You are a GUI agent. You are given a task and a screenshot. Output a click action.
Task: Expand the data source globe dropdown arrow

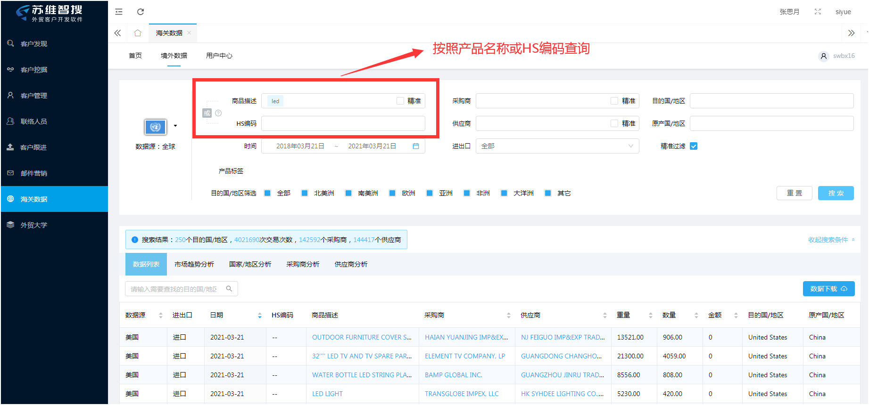pos(175,126)
